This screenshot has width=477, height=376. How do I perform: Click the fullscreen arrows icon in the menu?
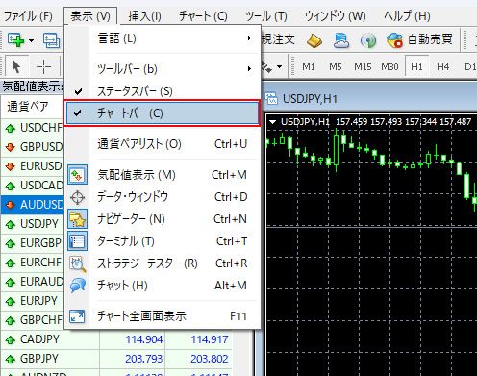(77, 316)
